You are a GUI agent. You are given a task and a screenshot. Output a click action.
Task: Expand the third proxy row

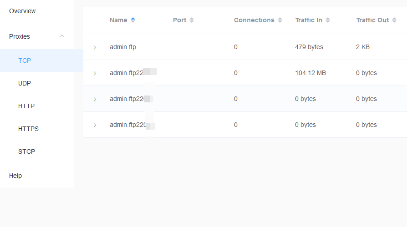pyautogui.click(x=95, y=99)
